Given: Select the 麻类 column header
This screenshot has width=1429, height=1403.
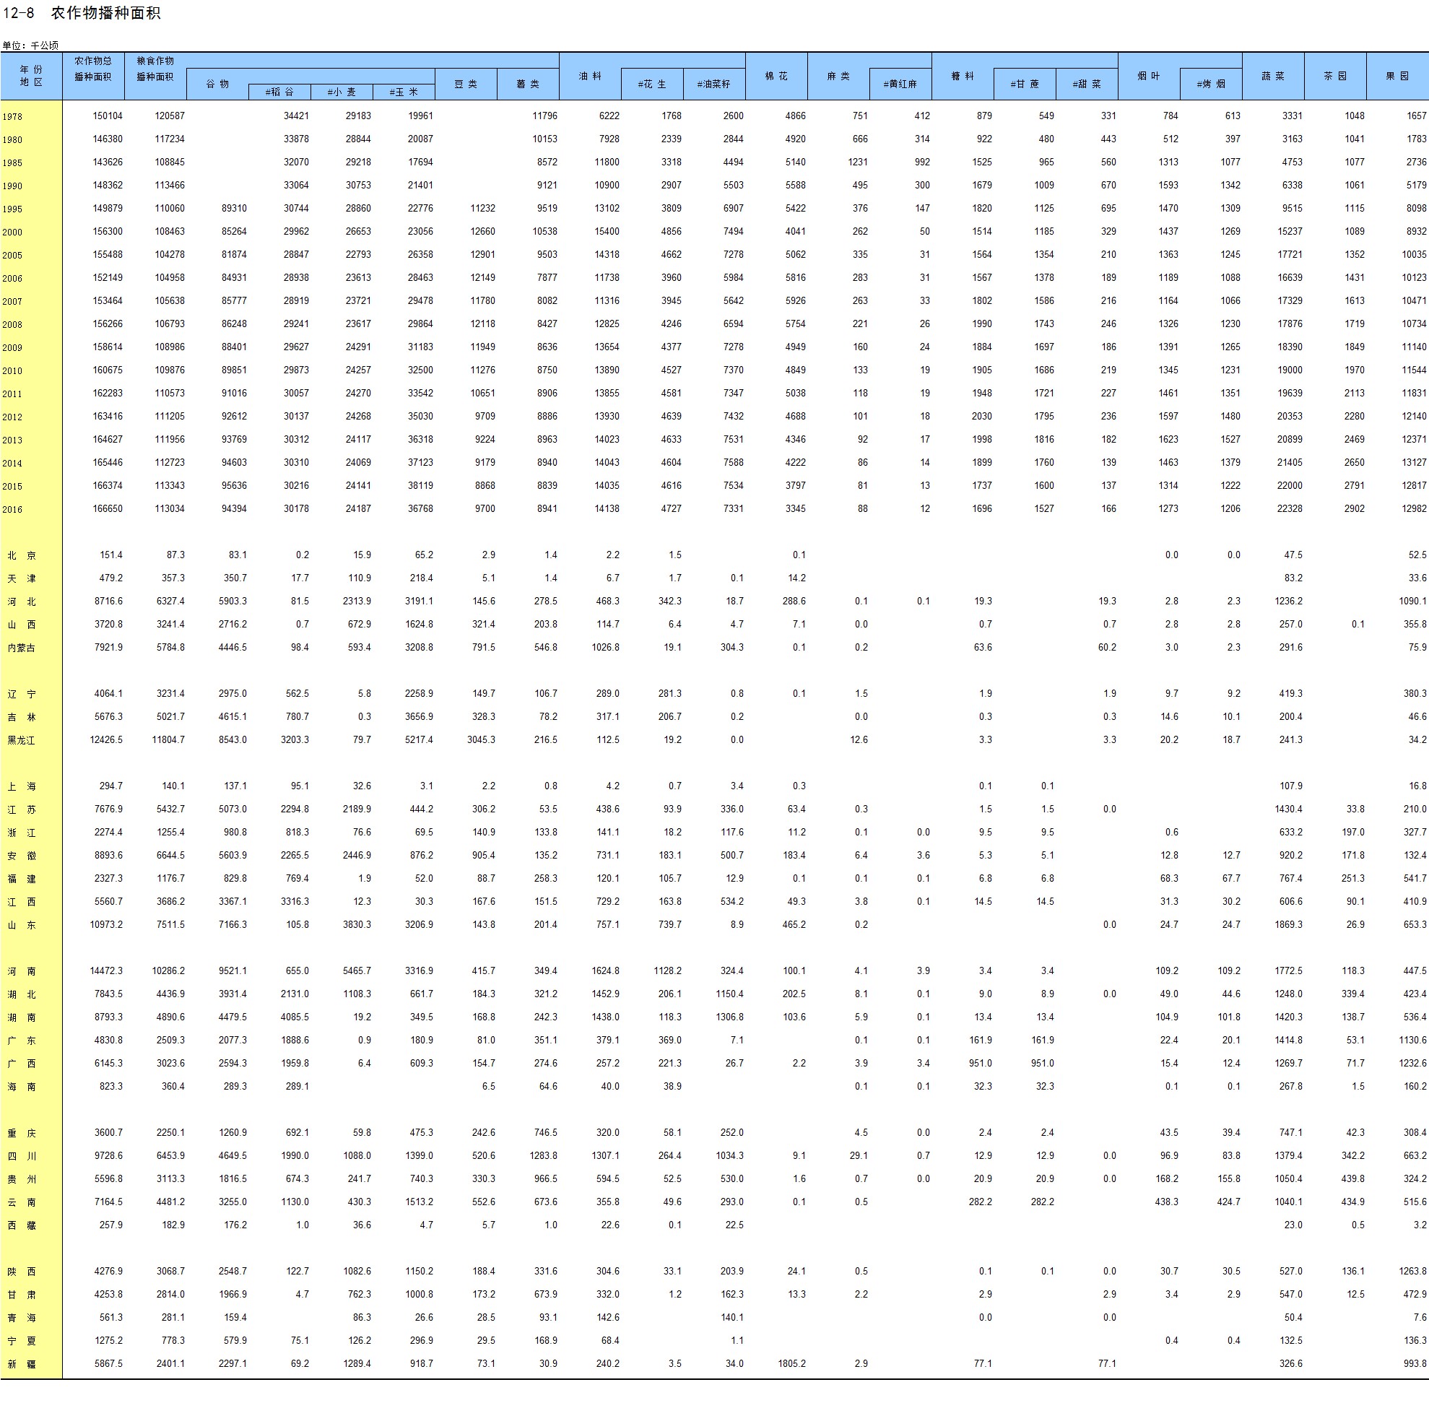Looking at the screenshot, I should [x=838, y=76].
